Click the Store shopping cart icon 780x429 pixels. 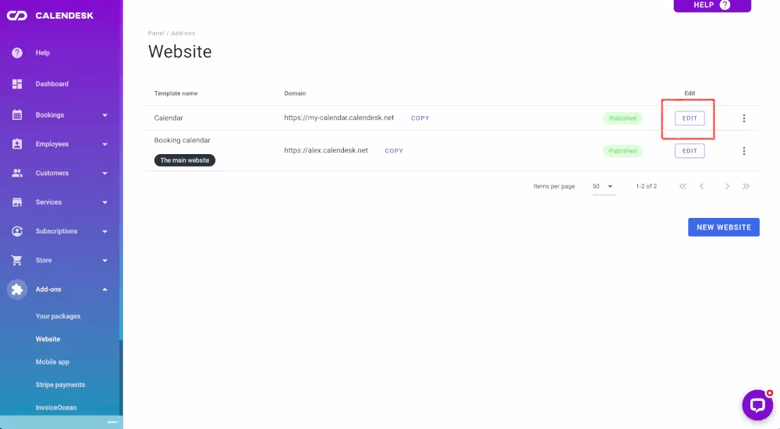pyautogui.click(x=17, y=260)
